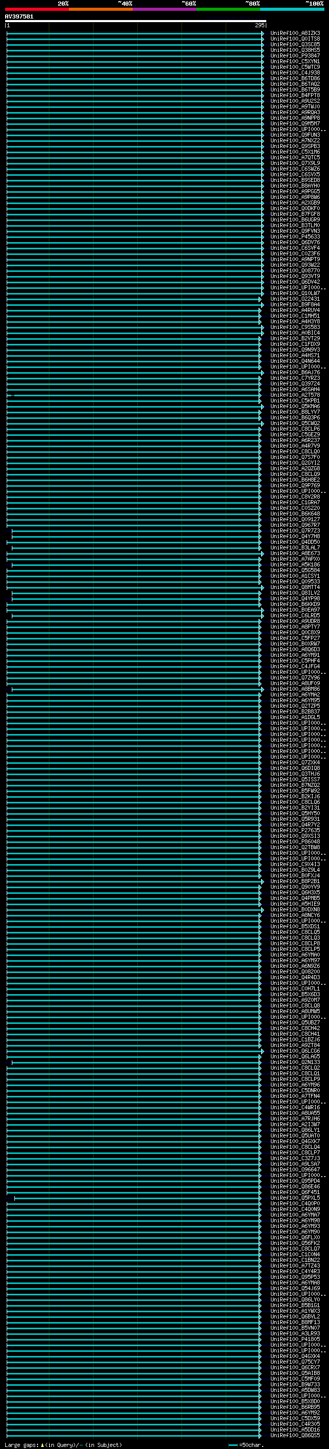Click the white query sequence bar

coord(136,22)
